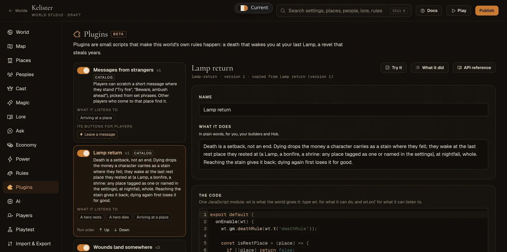
Task: Move Lamp return up in run order
Action: pyautogui.click(x=104, y=230)
